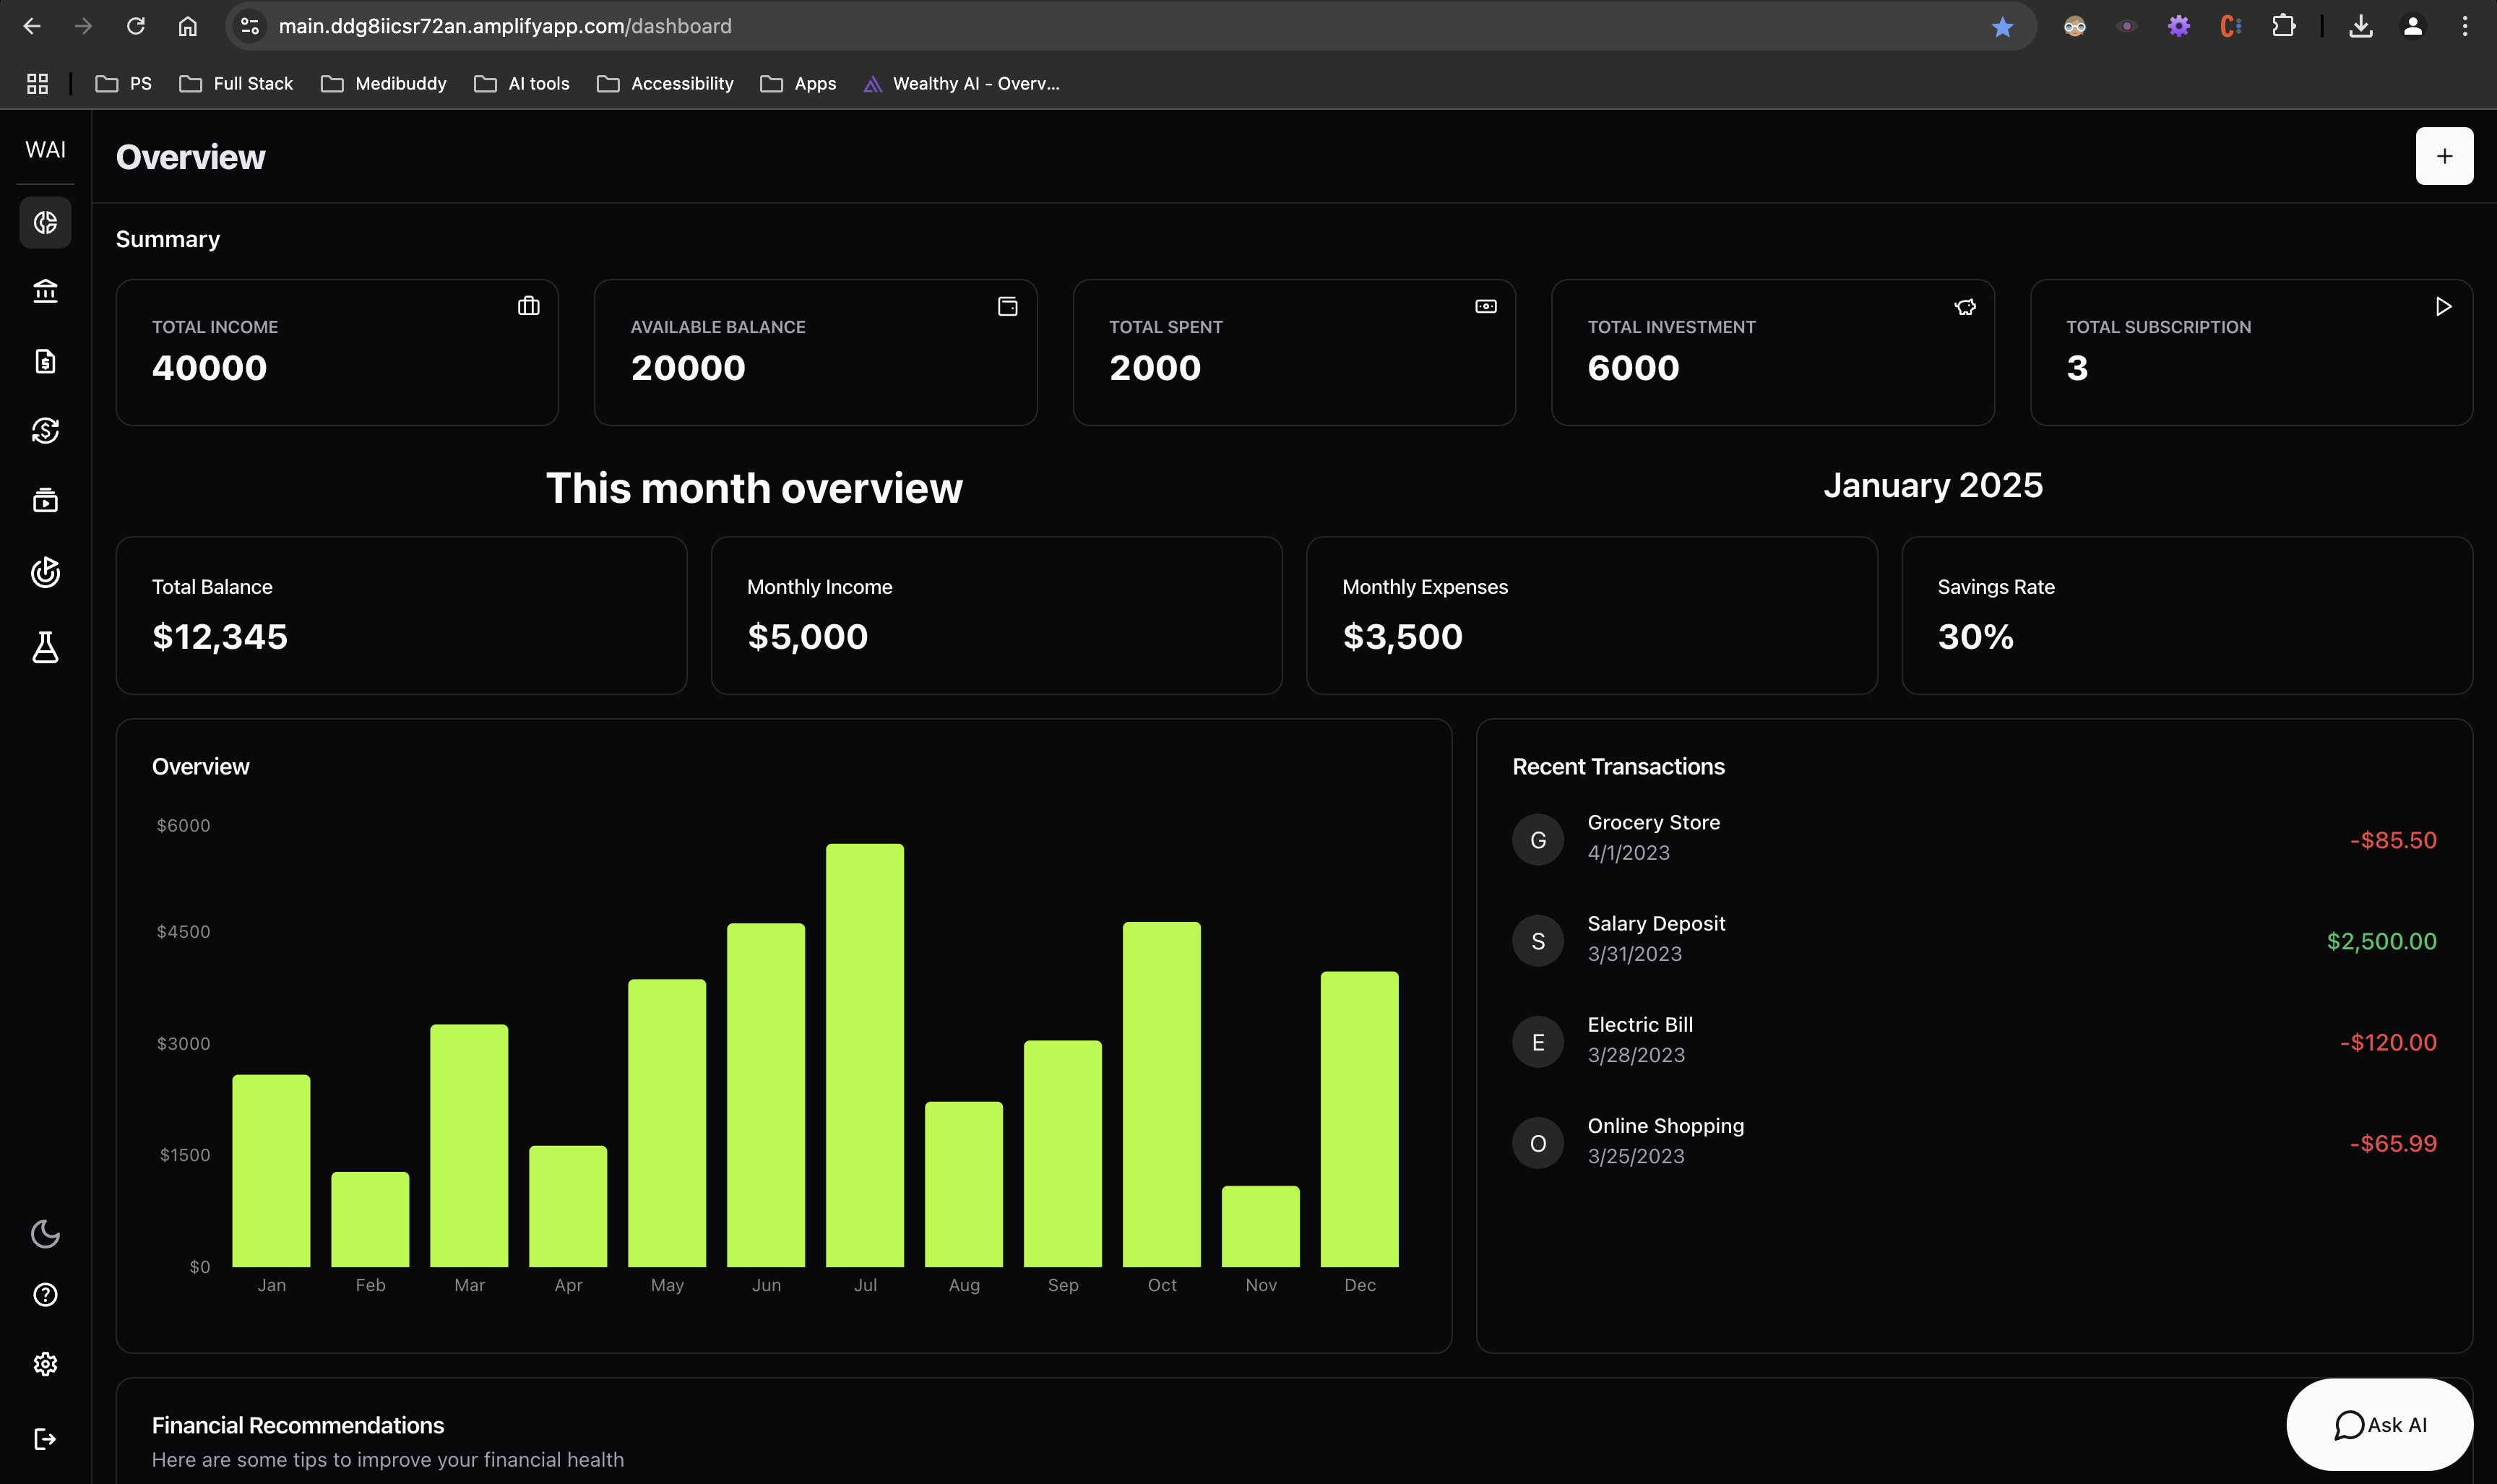2497x1484 pixels.
Task: Open settings gear in sidebar
Action: click(x=45, y=1364)
